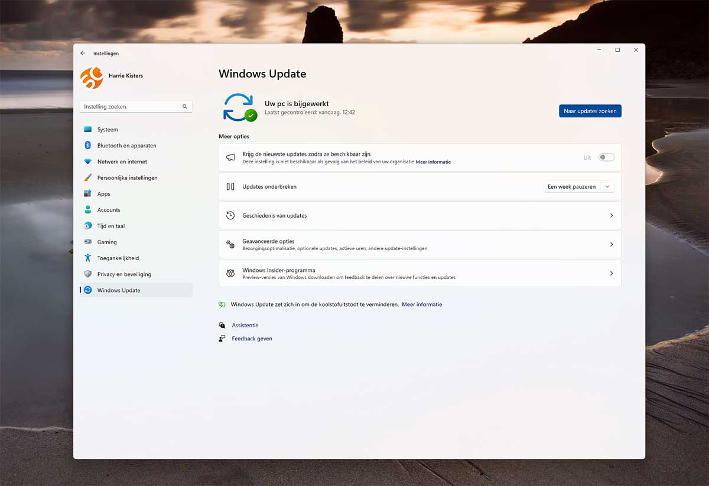Screen dimensions: 709x486
Task: Click the Gaming controller icon
Action: (87, 242)
